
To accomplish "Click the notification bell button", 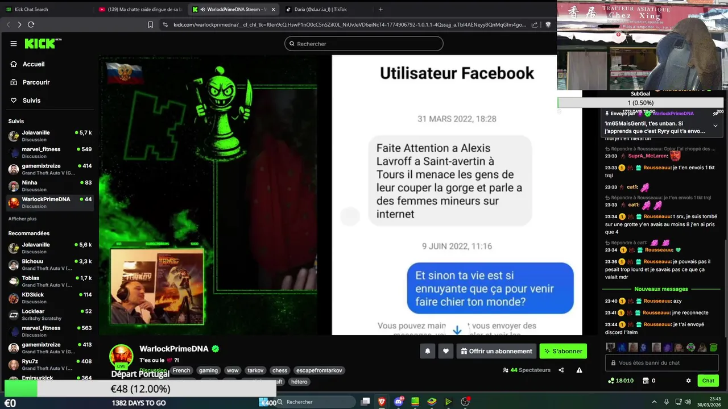I will pos(428,351).
